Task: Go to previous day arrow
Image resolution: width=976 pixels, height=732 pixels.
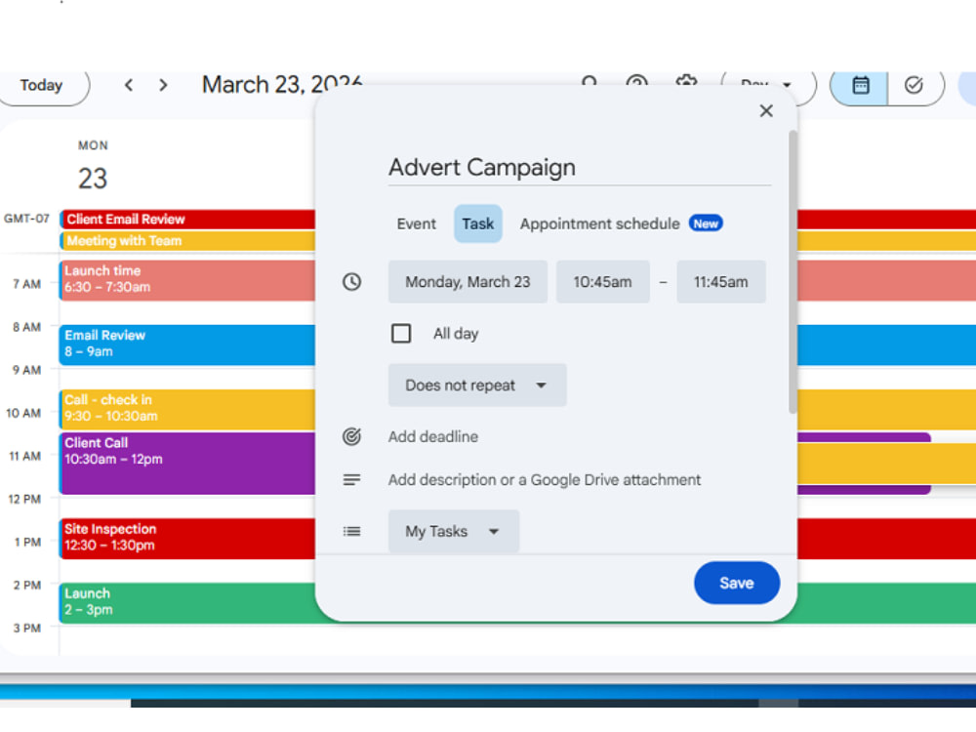Action: pos(129,85)
